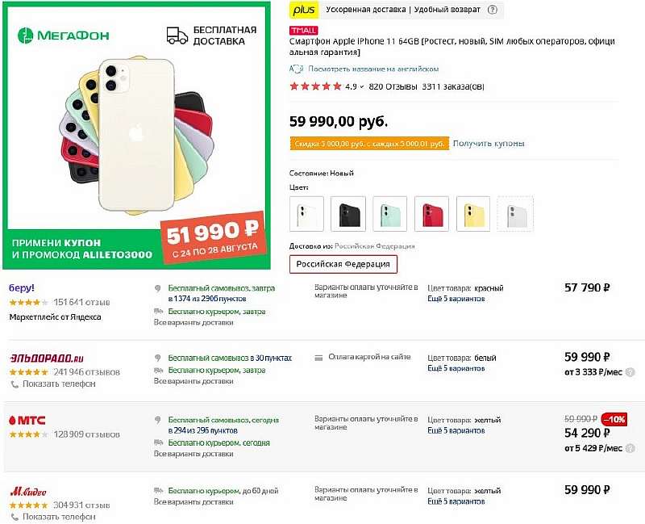Expand 'Ещё 5 вариантов' in the Beru row

456,299
